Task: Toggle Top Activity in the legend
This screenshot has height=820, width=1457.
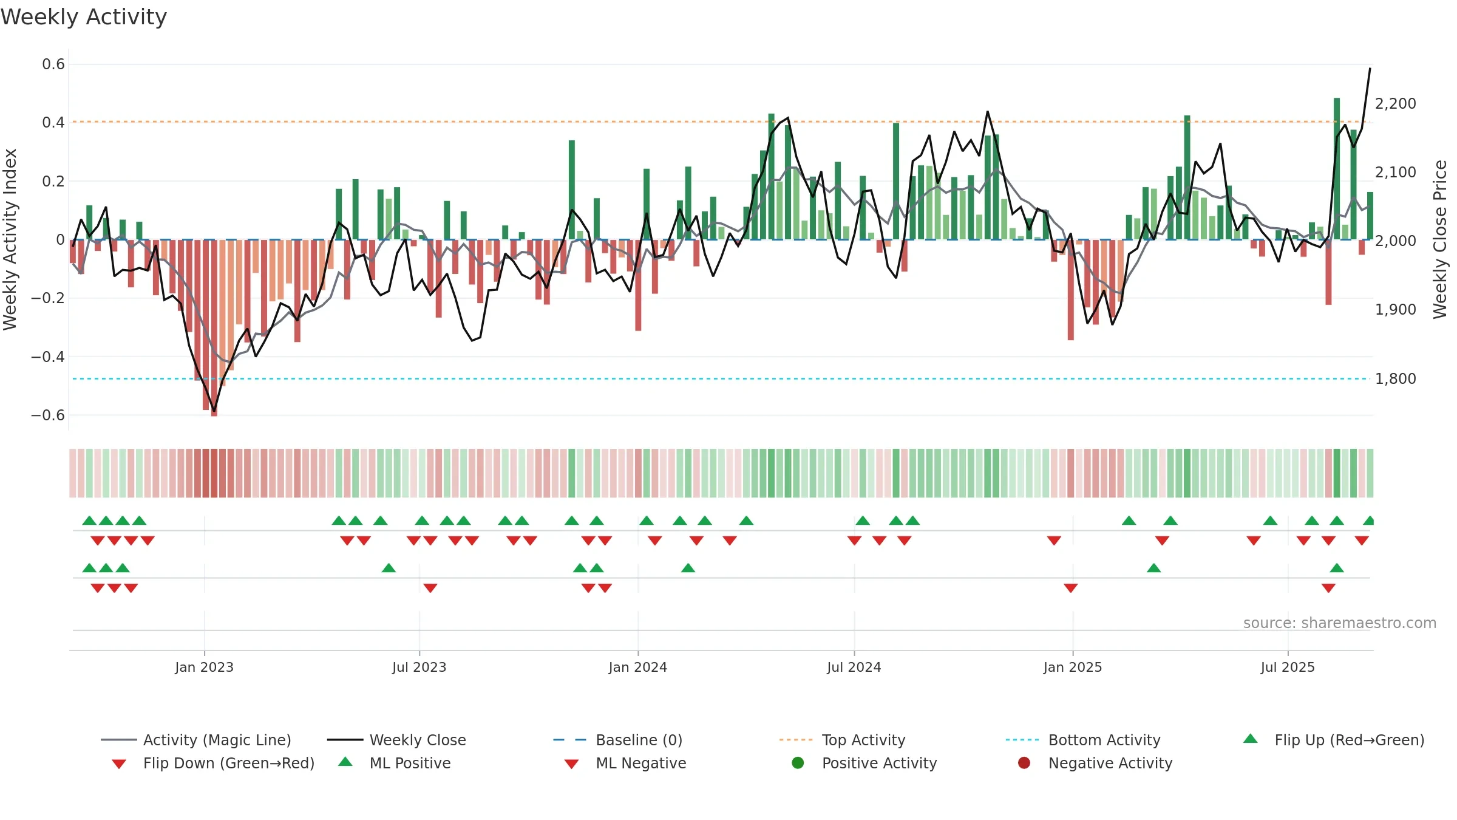Action: (842, 740)
